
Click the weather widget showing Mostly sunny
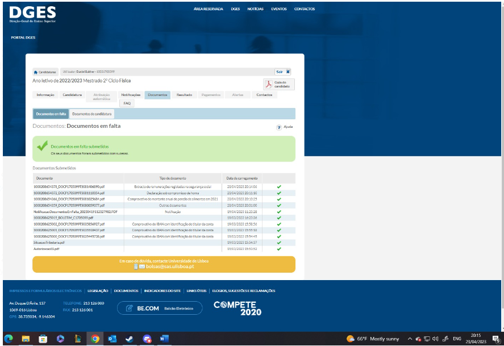click(x=373, y=339)
